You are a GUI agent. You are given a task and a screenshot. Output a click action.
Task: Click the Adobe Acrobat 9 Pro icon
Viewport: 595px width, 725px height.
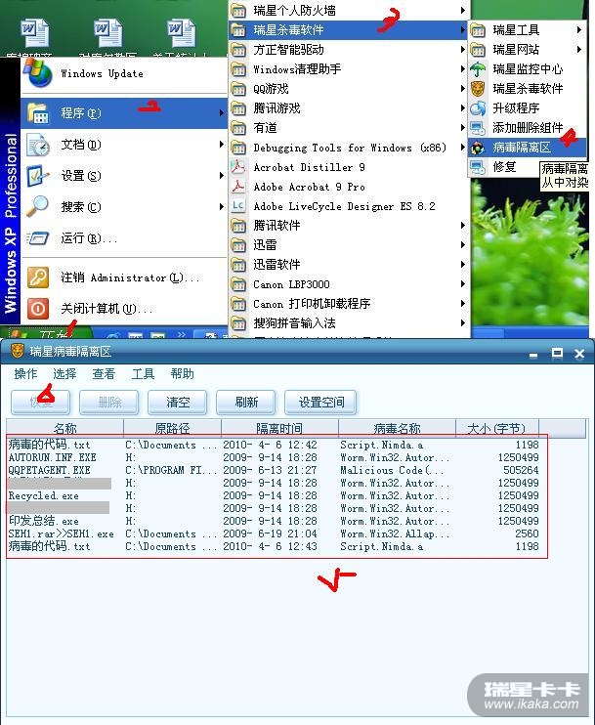(x=238, y=187)
